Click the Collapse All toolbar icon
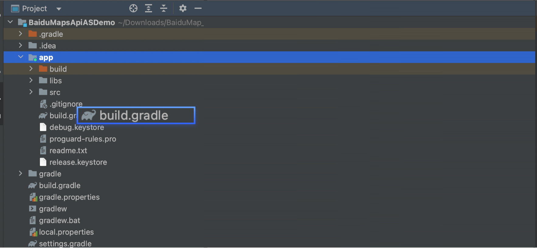The image size is (537, 248). (164, 9)
